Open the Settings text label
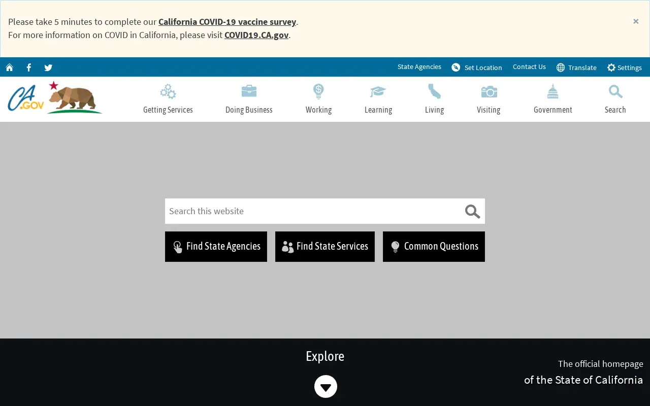 coord(630,67)
